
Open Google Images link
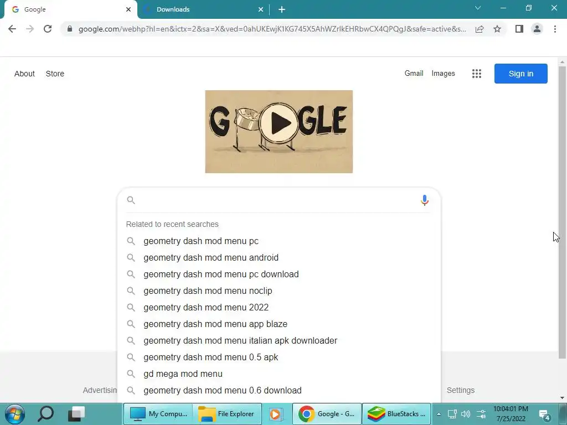(x=443, y=74)
